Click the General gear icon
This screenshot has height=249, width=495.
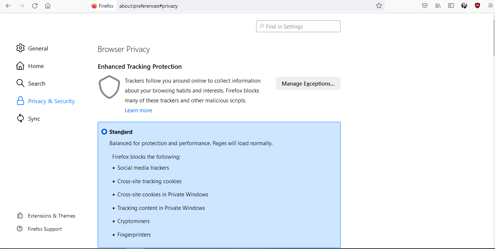(20, 48)
